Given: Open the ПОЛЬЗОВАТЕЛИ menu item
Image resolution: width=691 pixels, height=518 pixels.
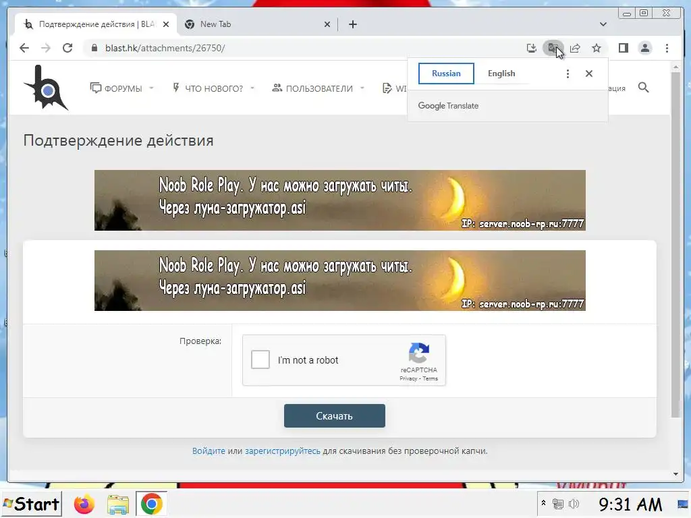Looking at the screenshot, I should tap(312, 88).
